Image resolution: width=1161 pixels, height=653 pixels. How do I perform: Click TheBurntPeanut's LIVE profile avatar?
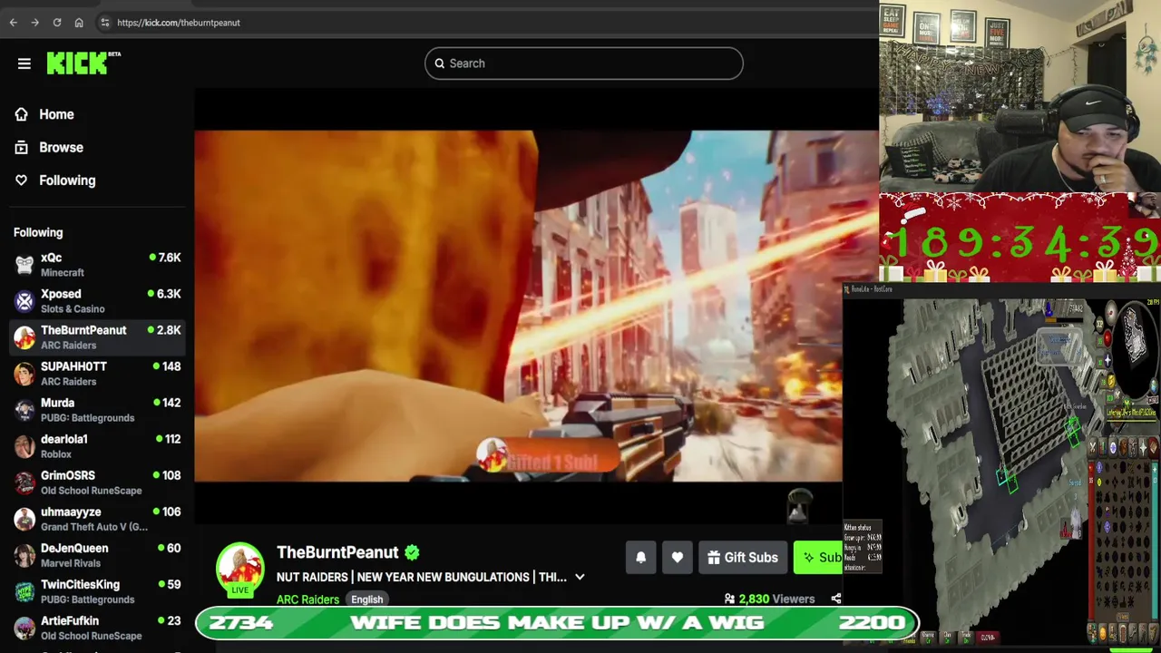click(x=239, y=569)
